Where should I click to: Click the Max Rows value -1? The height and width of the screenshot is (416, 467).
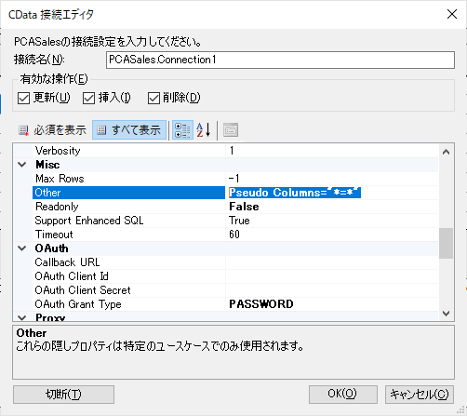tap(233, 179)
